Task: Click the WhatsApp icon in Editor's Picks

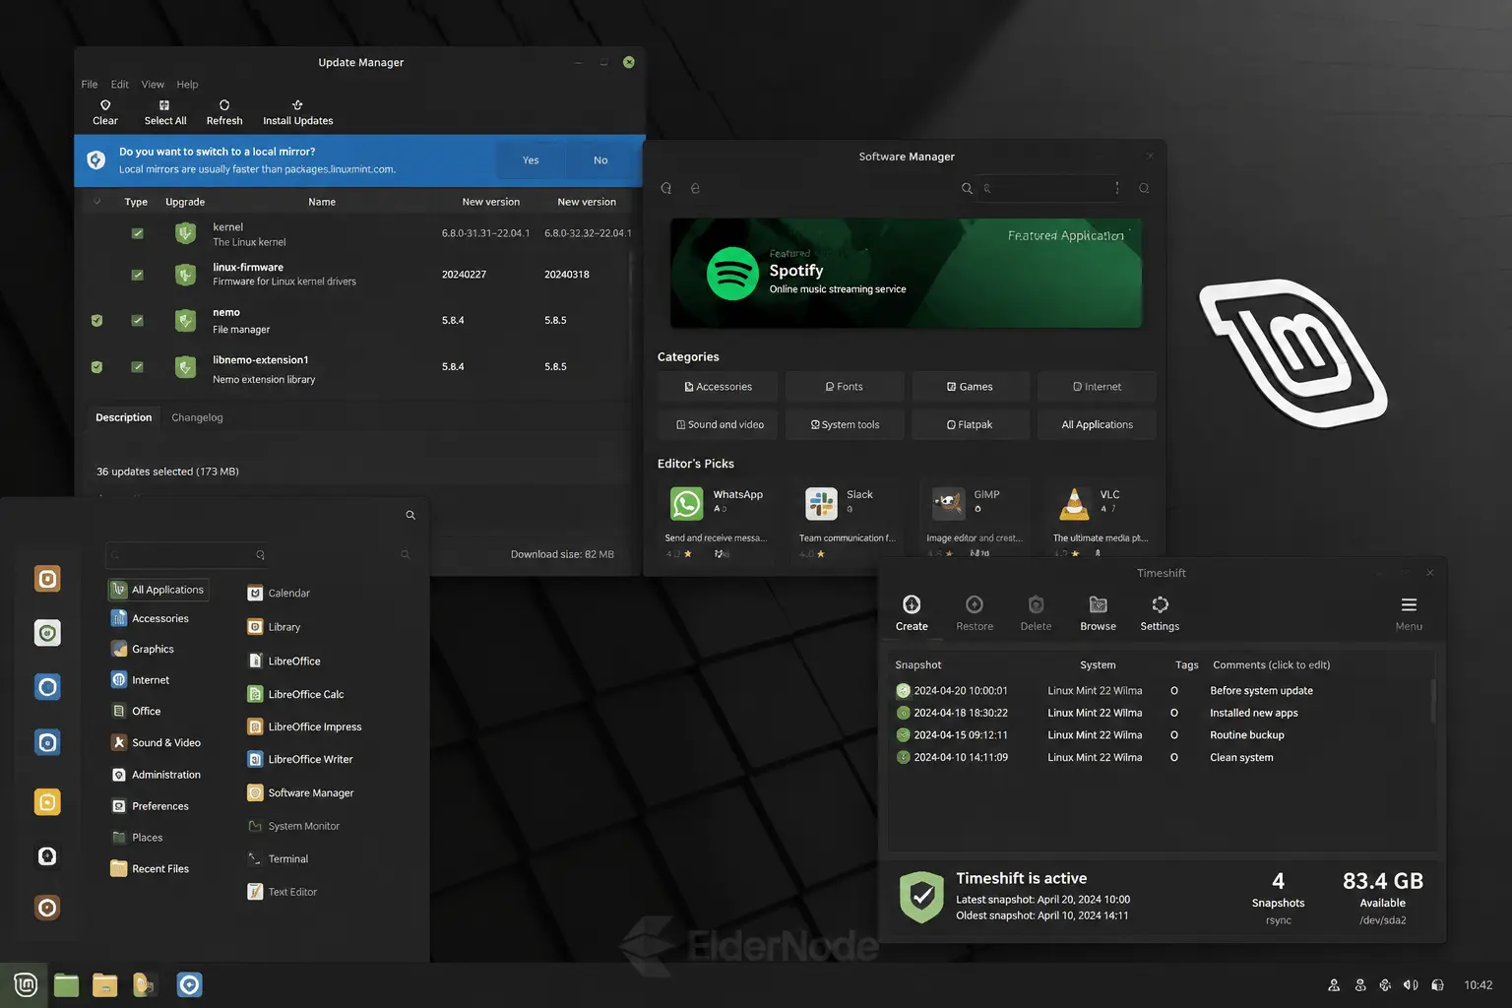Action: click(x=687, y=504)
